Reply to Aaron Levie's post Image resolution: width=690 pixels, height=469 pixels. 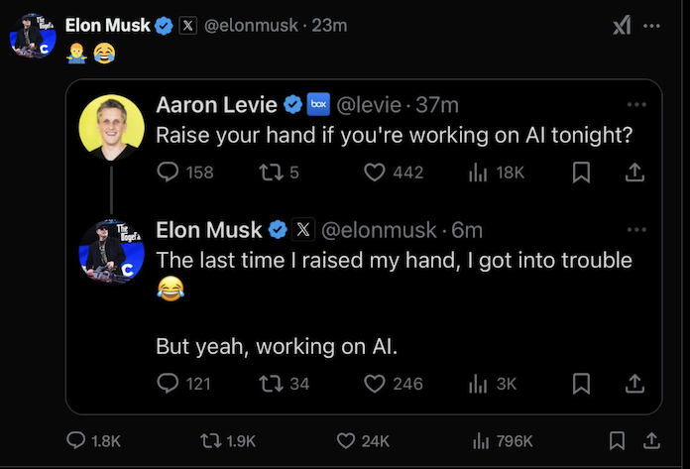[x=168, y=173]
